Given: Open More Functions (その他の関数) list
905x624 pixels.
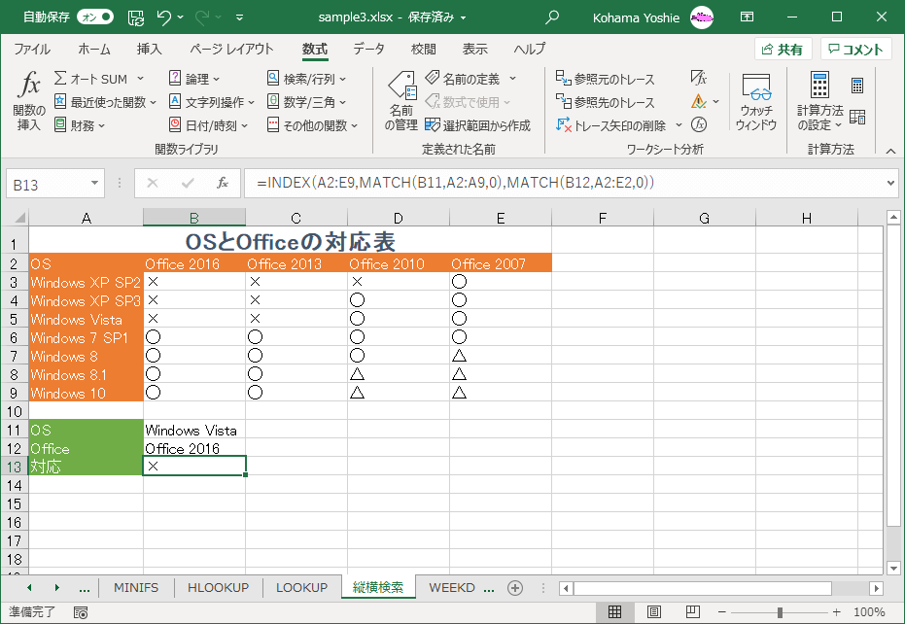Looking at the screenshot, I should pyautogui.click(x=312, y=125).
